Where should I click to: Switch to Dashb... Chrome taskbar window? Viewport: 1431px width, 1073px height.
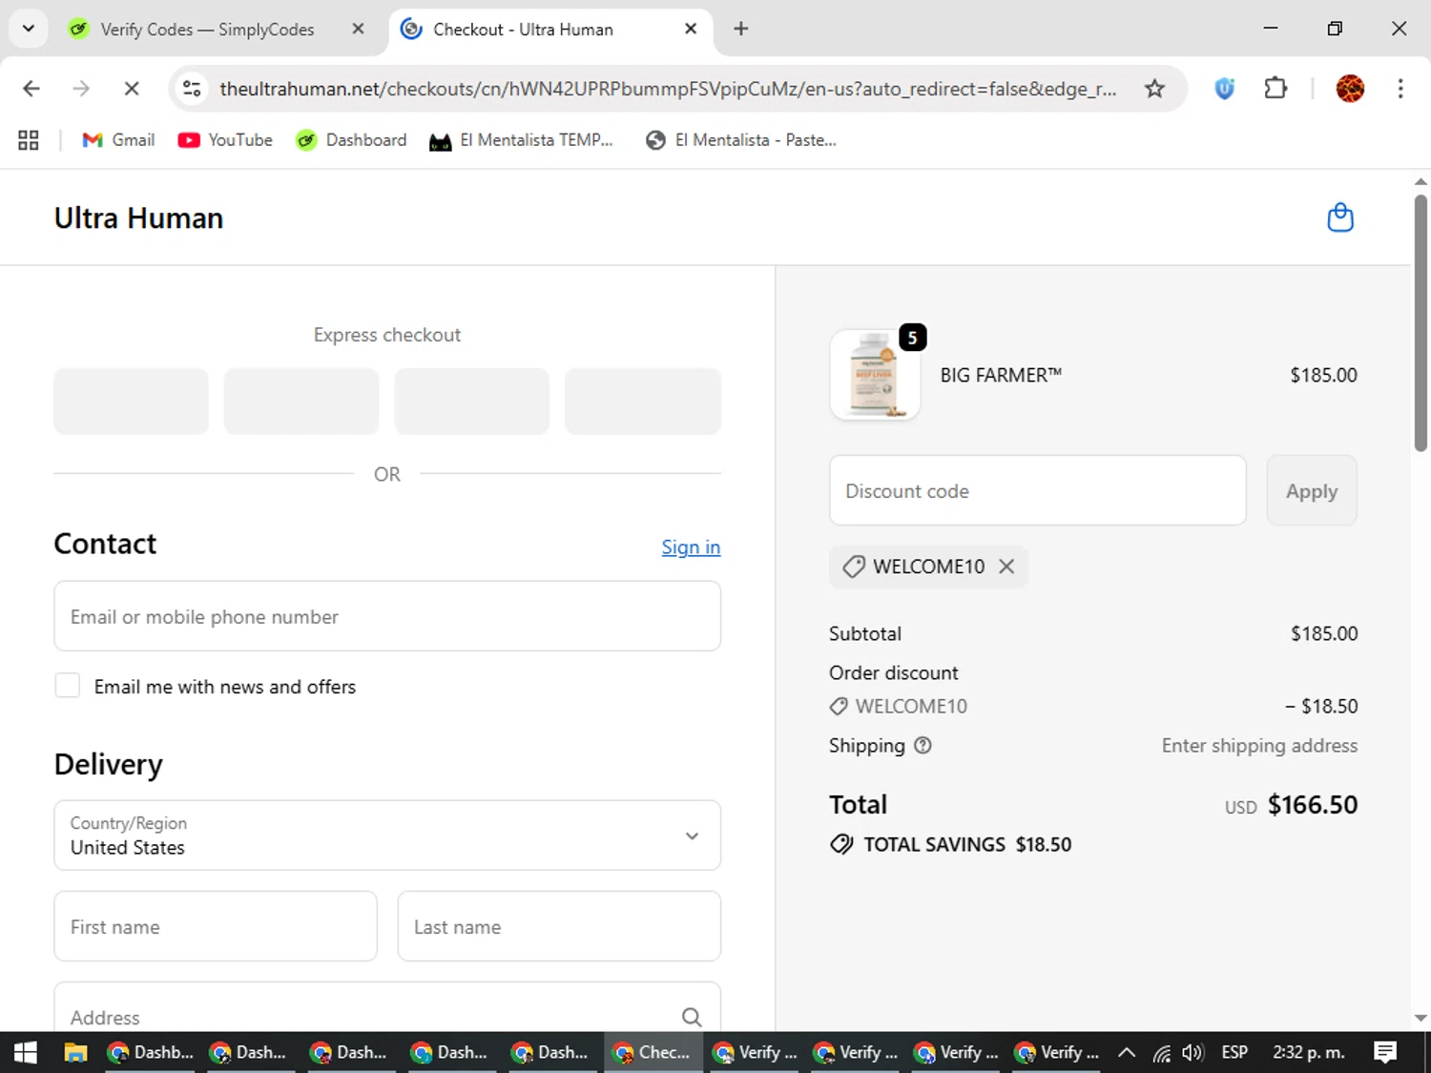(x=150, y=1052)
